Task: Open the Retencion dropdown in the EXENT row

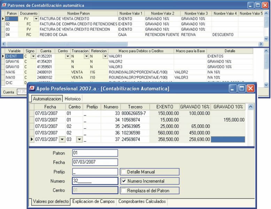Action: (x=105, y=56)
